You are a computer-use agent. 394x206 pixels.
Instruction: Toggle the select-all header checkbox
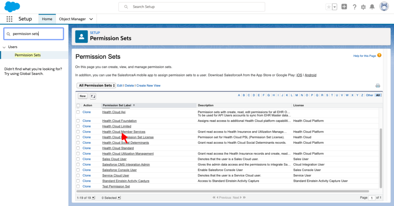[78, 105]
